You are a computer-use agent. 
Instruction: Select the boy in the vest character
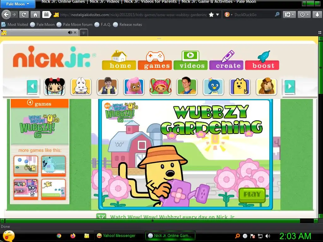pos(108,87)
